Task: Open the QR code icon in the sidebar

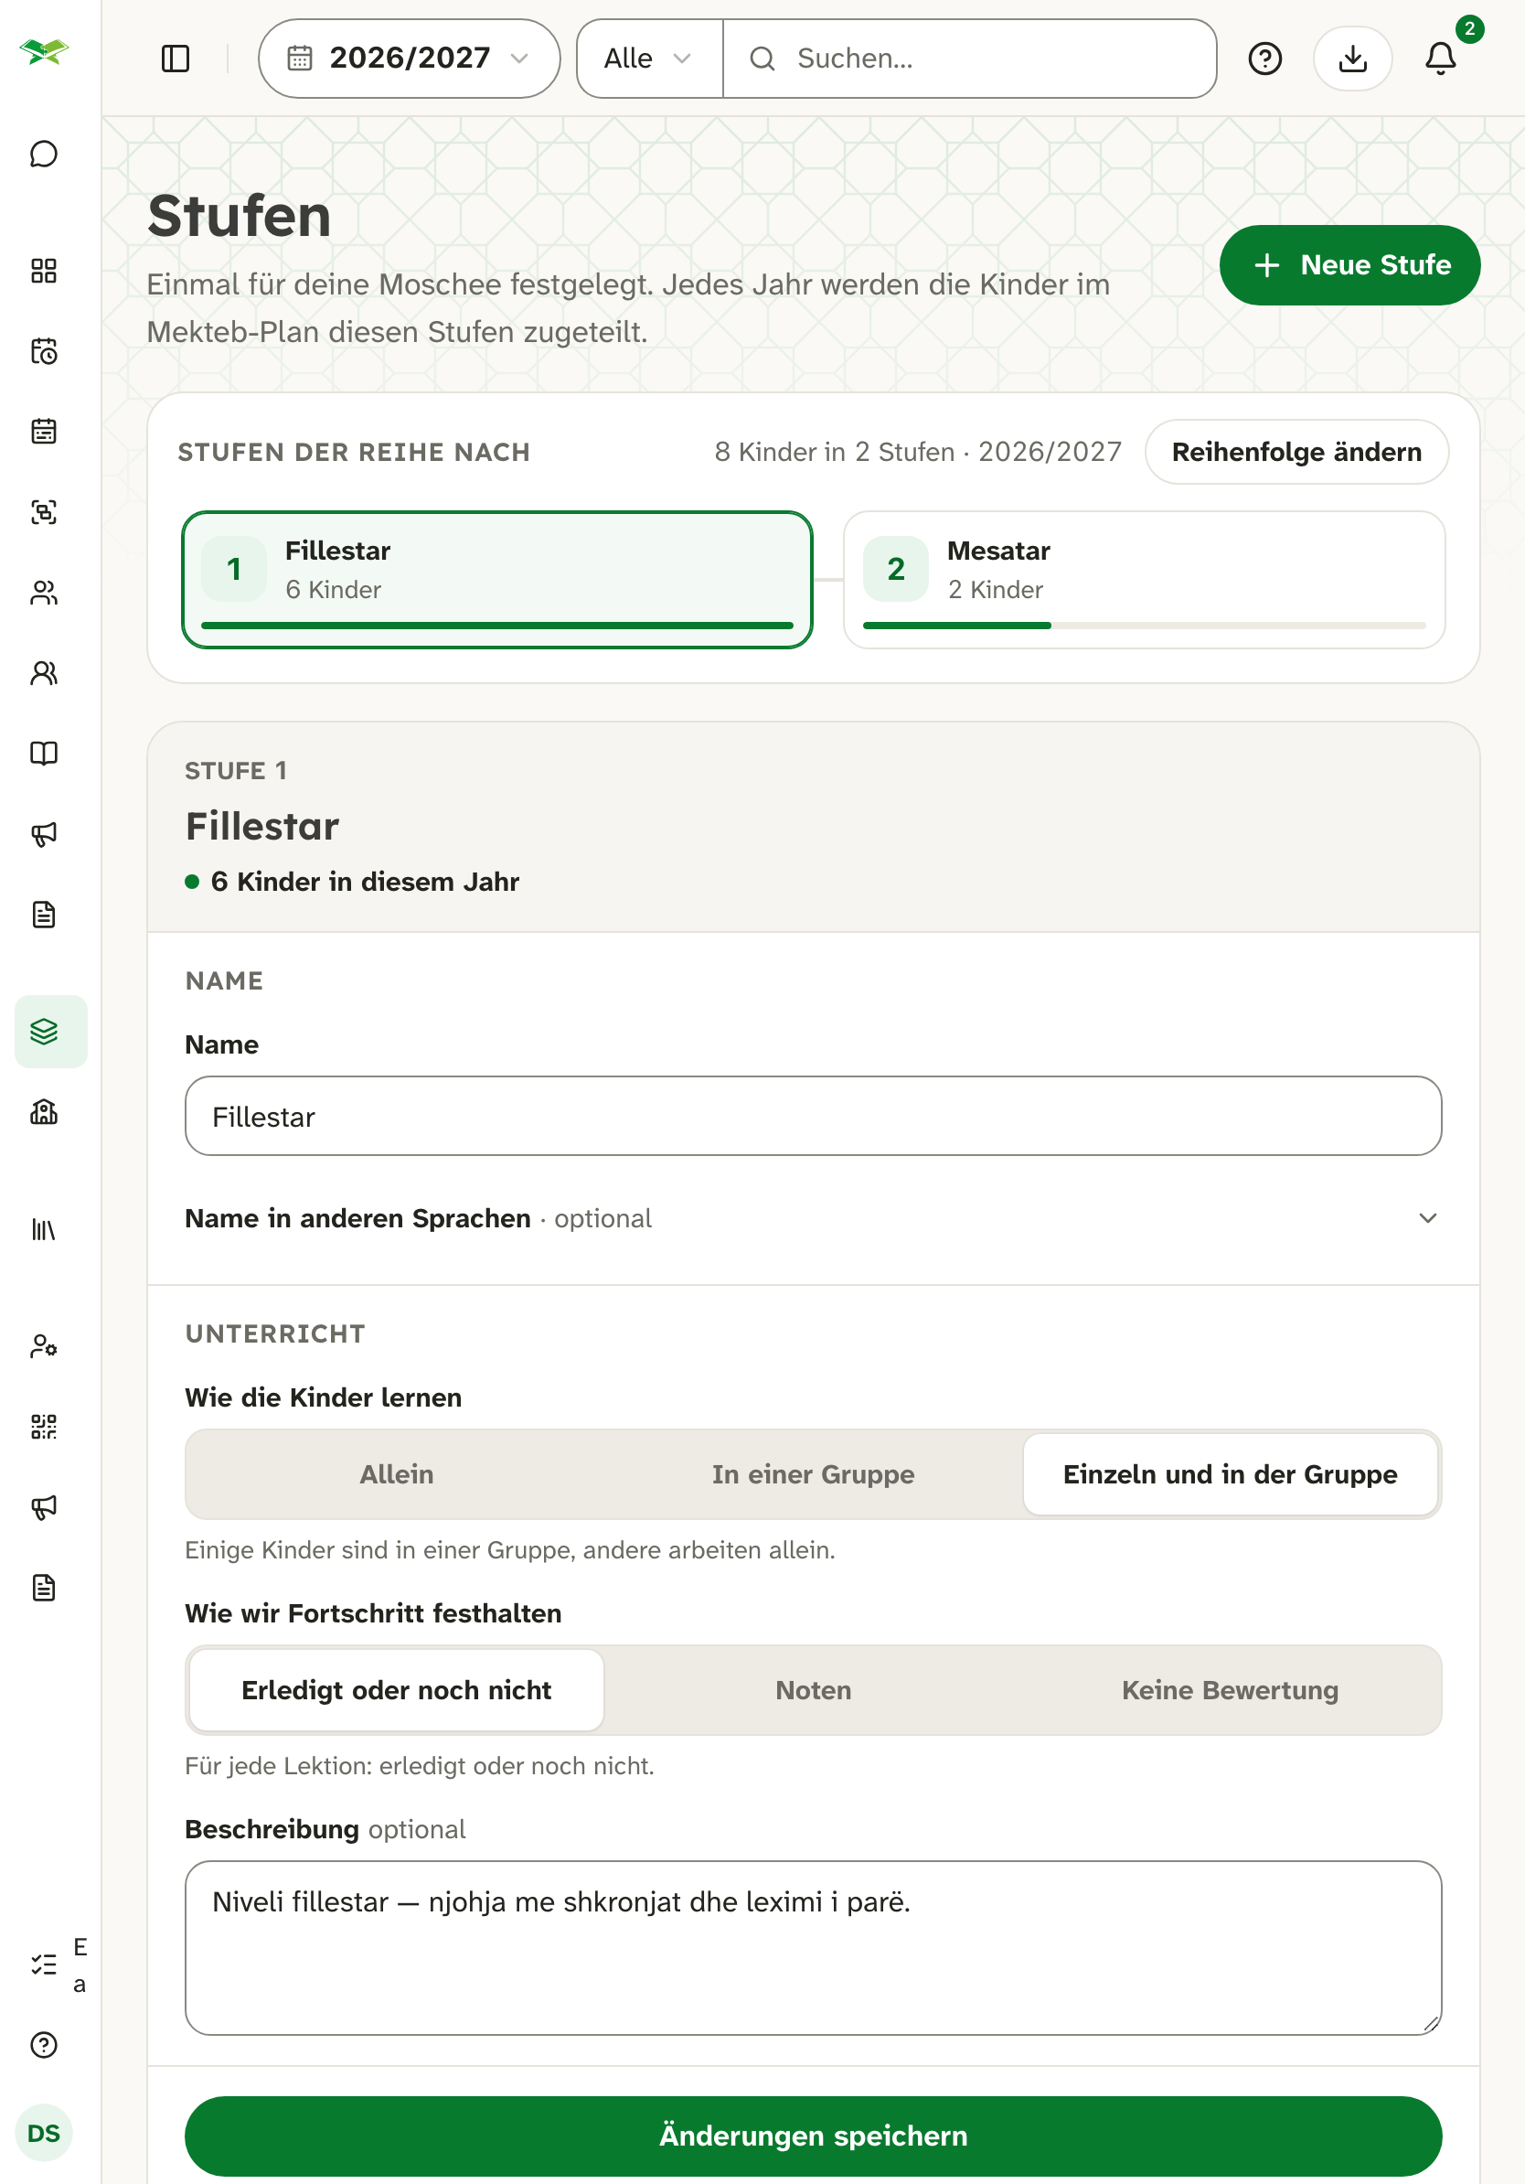Action: [44, 1427]
